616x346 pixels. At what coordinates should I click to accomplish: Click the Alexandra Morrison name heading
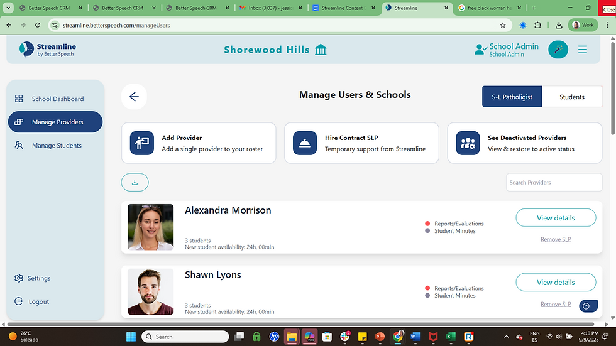click(228, 210)
